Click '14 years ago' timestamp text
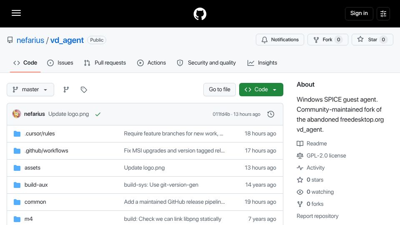Screen dimensions: 400x225 (260, 185)
